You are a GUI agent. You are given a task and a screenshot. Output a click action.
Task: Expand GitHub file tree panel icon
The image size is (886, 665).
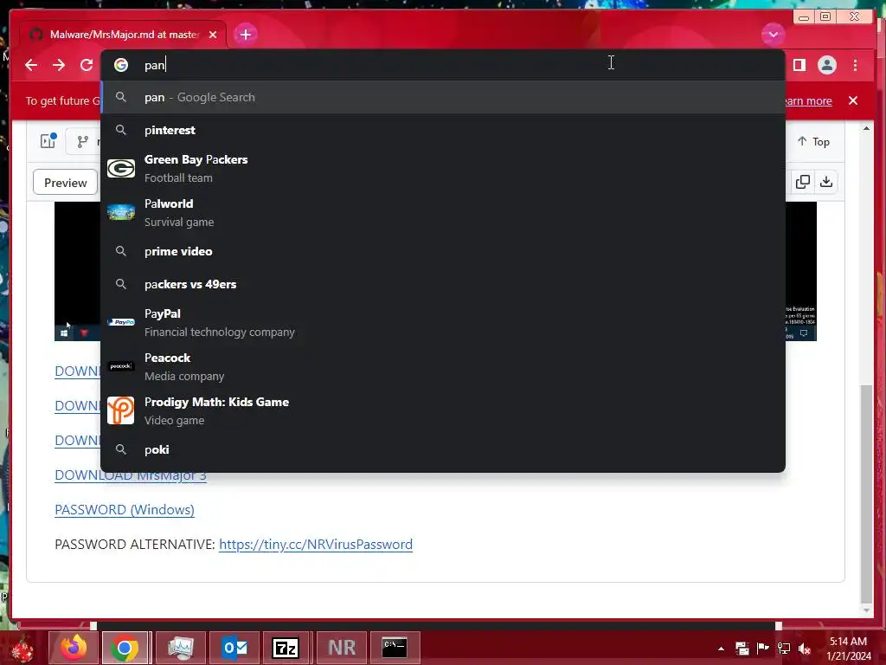click(x=48, y=141)
